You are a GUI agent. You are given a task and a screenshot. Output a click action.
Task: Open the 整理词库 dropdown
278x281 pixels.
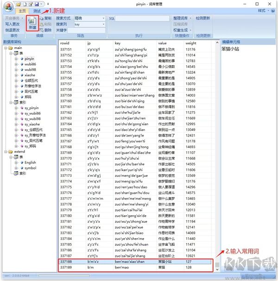182,18
